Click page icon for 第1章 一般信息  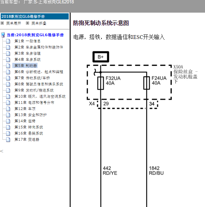(x=8, y=41)
